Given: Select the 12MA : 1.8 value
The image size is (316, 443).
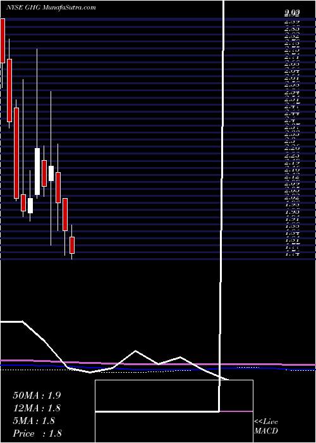Looking at the screenshot, I should click(37, 408).
